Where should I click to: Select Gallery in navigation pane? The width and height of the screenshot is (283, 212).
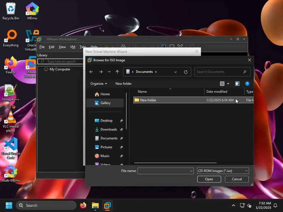[x=105, y=103]
